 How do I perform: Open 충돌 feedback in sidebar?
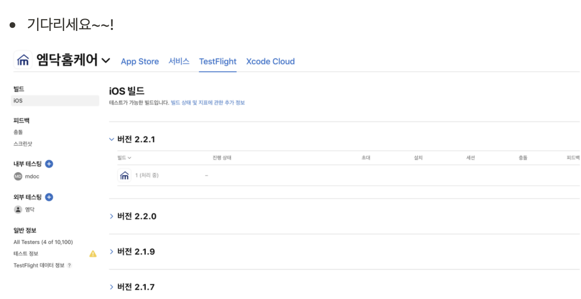(18, 132)
